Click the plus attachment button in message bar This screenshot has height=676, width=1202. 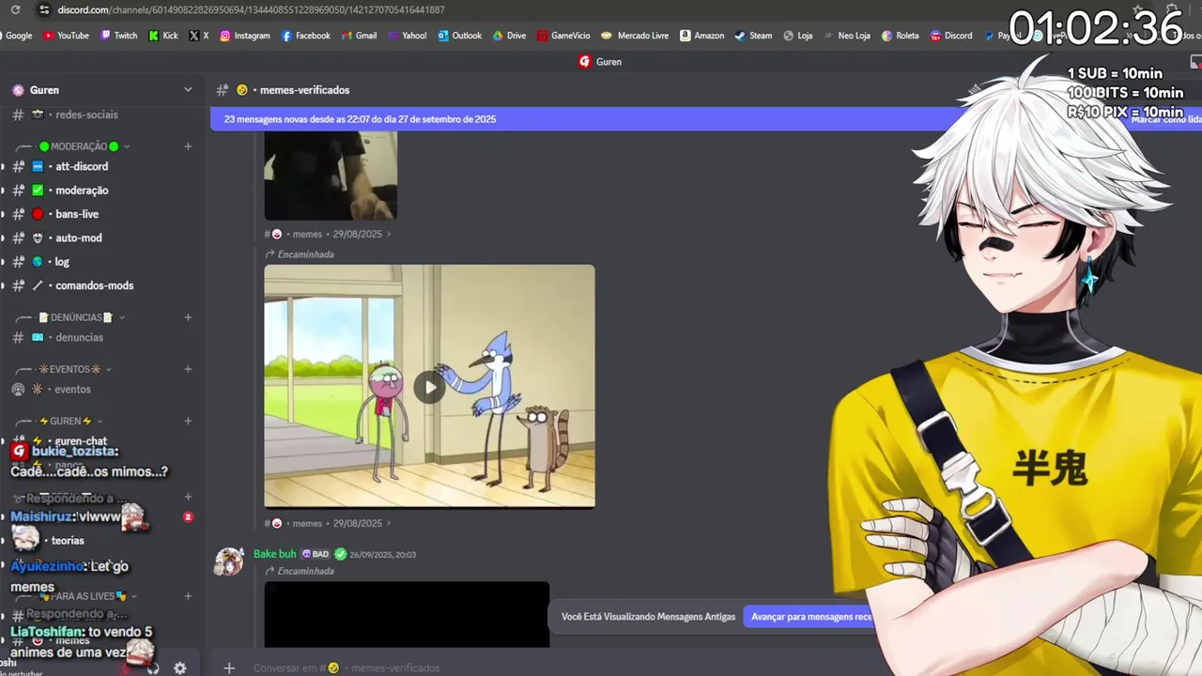point(229,668)
